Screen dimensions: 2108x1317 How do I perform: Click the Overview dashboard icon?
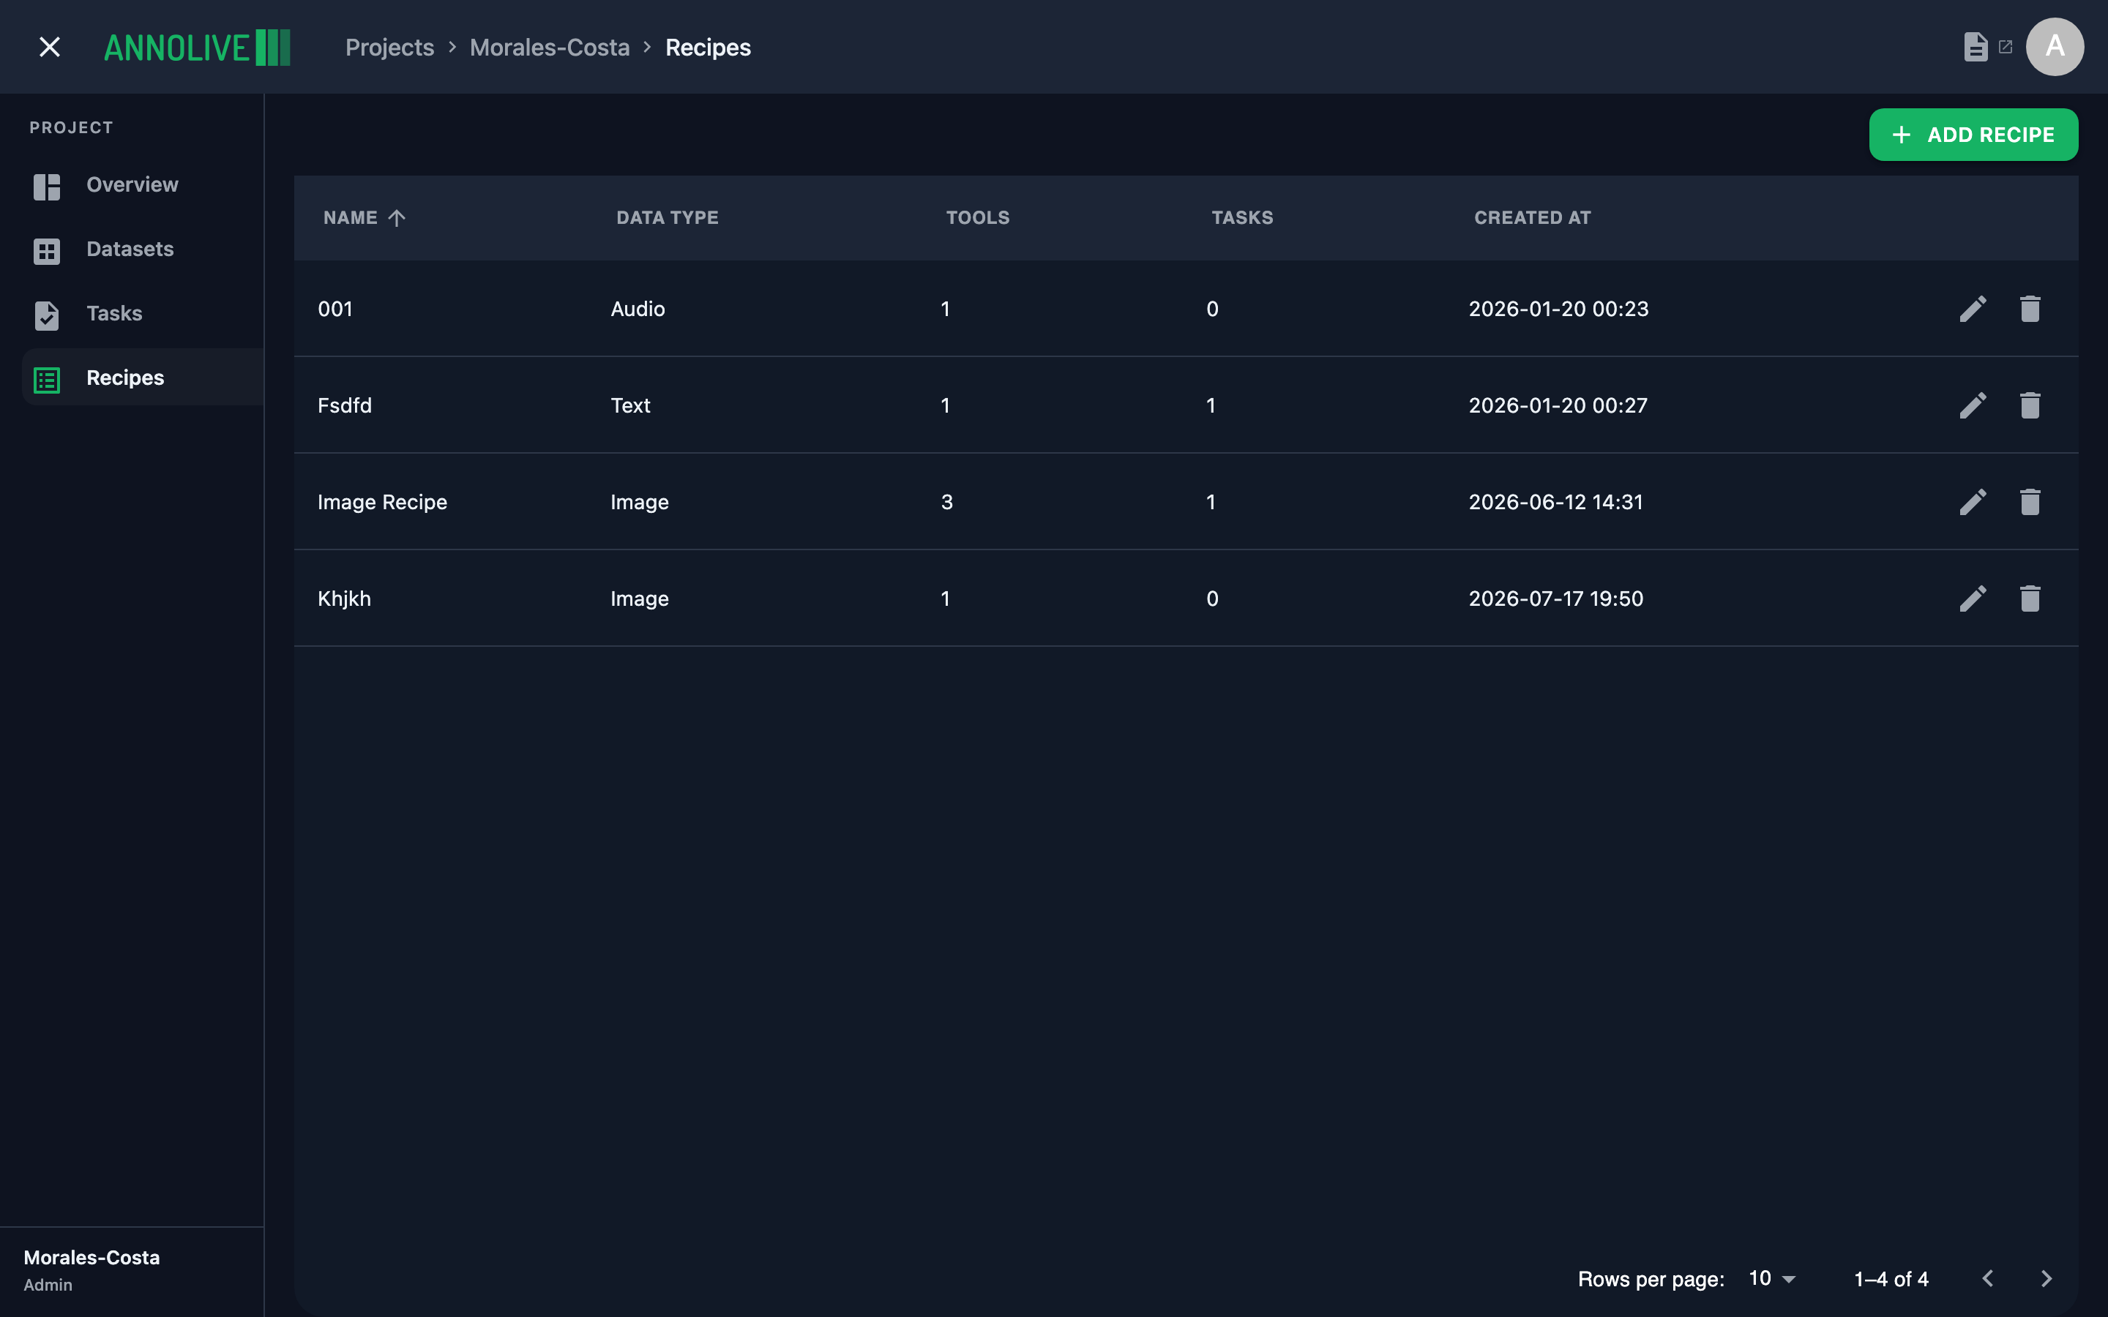pos(47,187)
